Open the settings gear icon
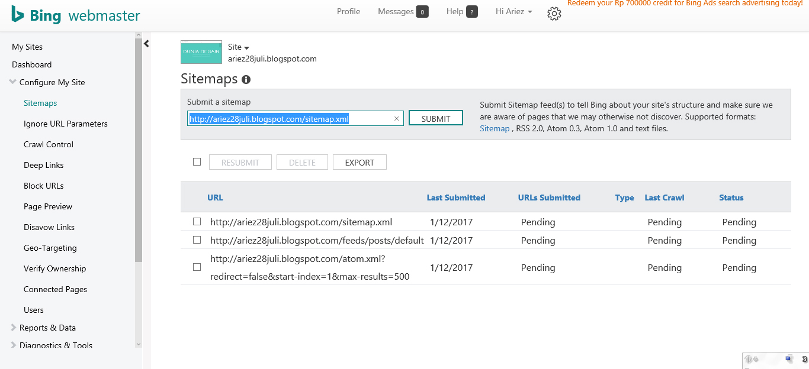The height and width of the screenshot is (369, 809). pyautogui.click(x=554, y=14)
